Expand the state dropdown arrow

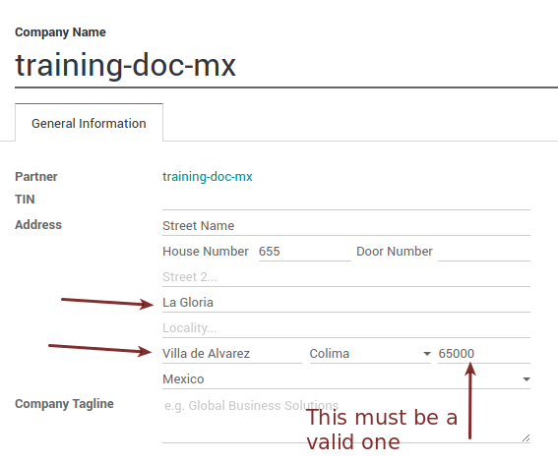click(x=427, y=354)
